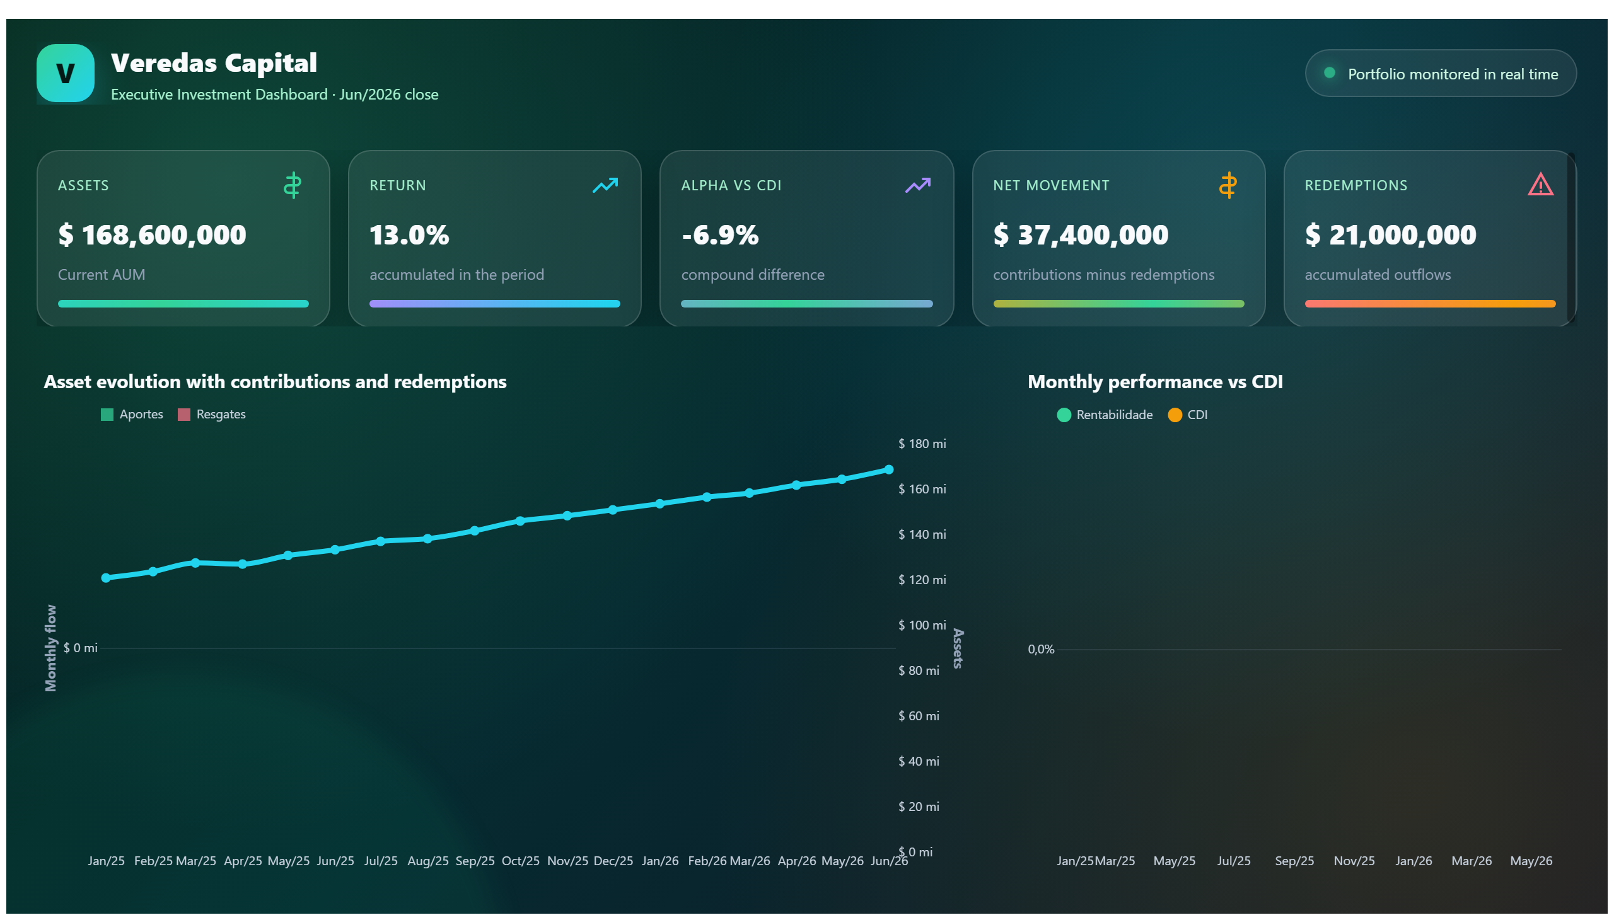Click the bar under Alpha vs CDI card
The height and width of the screenshot is (920, 1614).
(x=806, y=304)
